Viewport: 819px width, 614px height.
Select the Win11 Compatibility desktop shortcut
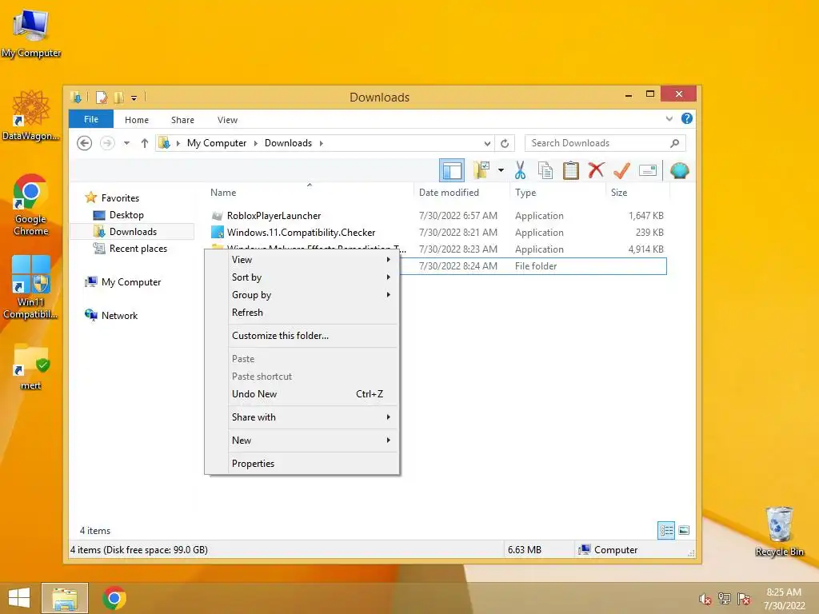31,287
